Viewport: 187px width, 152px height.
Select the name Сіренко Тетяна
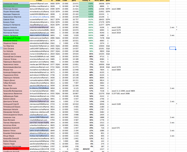tap(16, 59)
